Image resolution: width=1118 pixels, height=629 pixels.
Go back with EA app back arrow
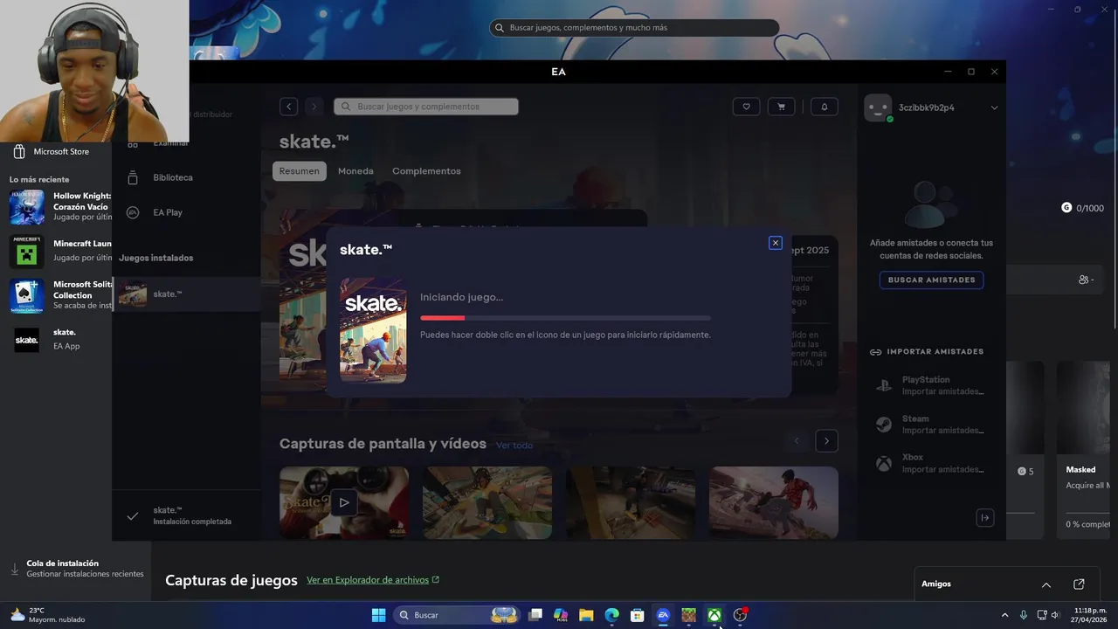click(x=289, y=107)
